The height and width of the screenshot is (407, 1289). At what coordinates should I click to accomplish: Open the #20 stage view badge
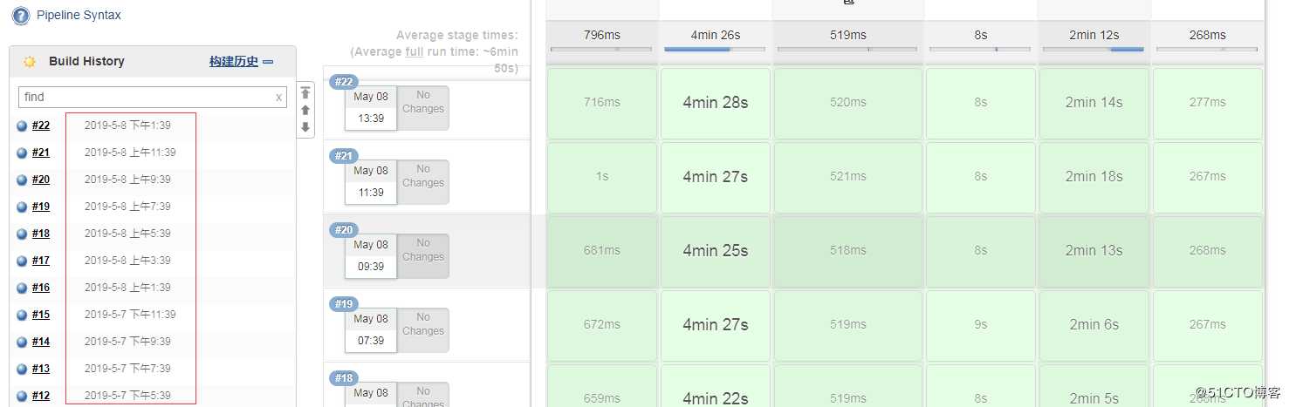pos(344,230)
